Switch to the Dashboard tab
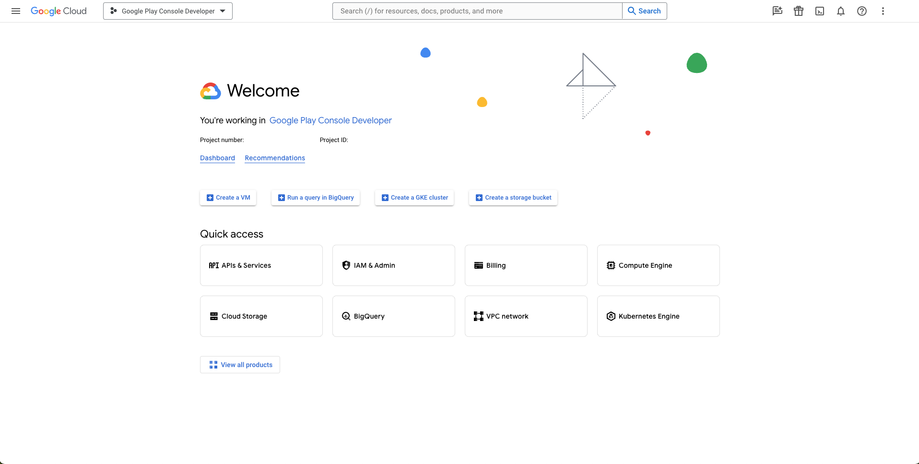 pos(217,158)
